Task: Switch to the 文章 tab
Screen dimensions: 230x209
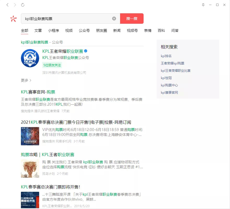Action: coord(38,31)
